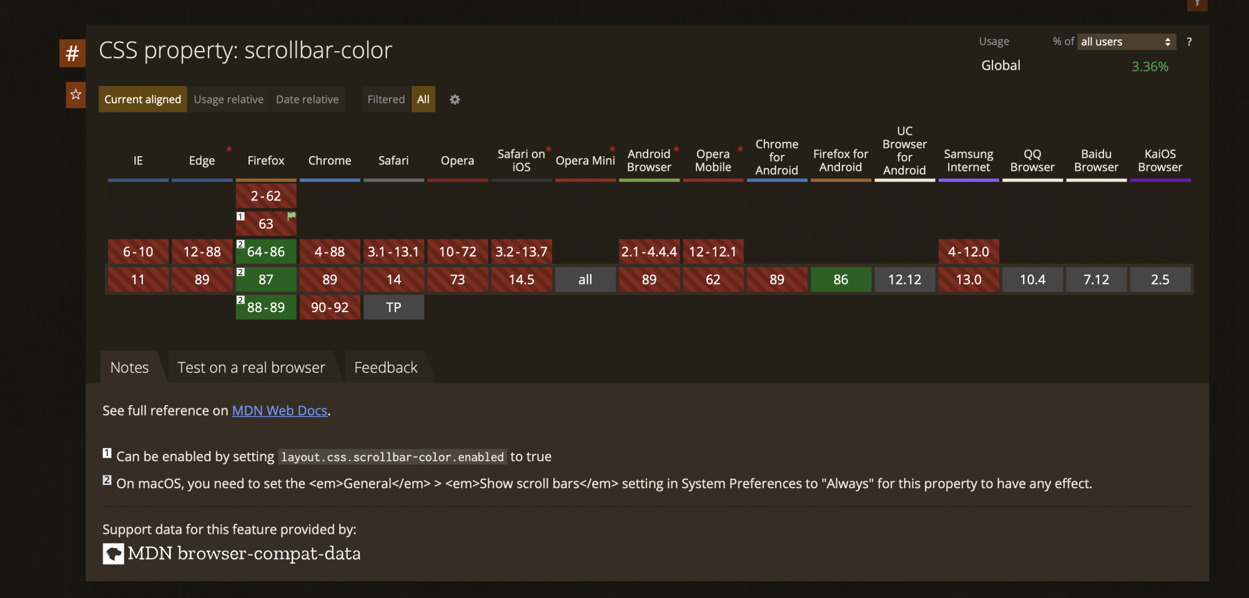Select Firefox 64-86 version cell
The height and width of the screenshot is (598, 1249).
tap(266, 252)
